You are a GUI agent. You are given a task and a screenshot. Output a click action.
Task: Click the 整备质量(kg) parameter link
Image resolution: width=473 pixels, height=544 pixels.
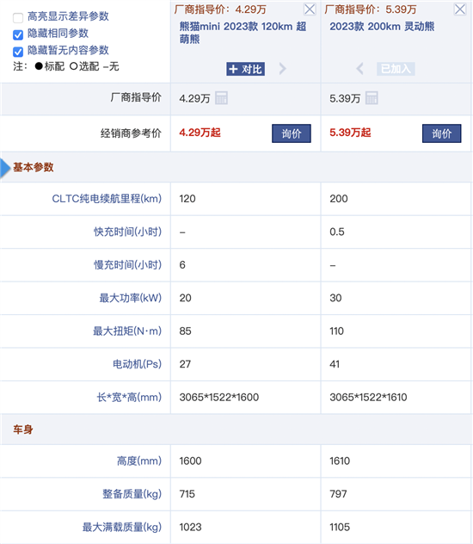(x=132, y=494)
